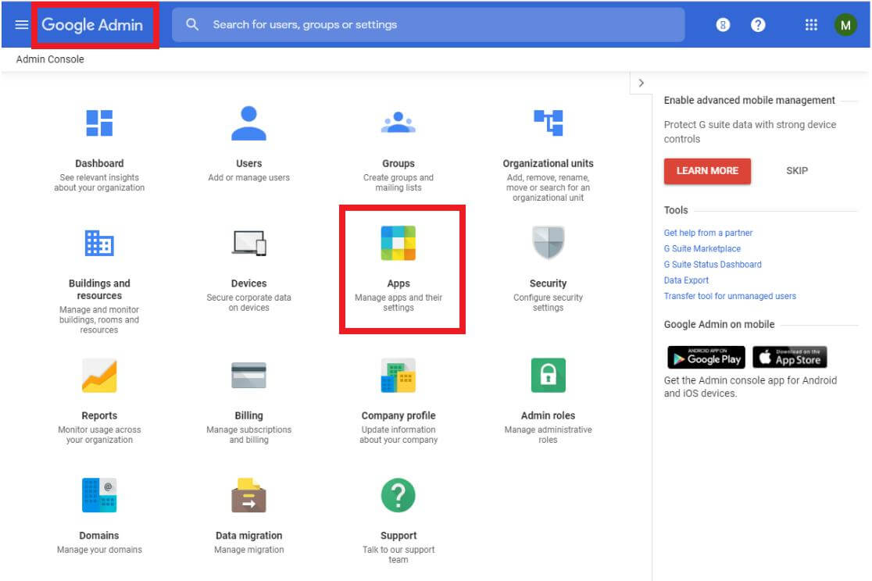This screenshot has width=872, height=581.
Task: Click the Buildings and resources label text
Action: click(x=99, y=289)
